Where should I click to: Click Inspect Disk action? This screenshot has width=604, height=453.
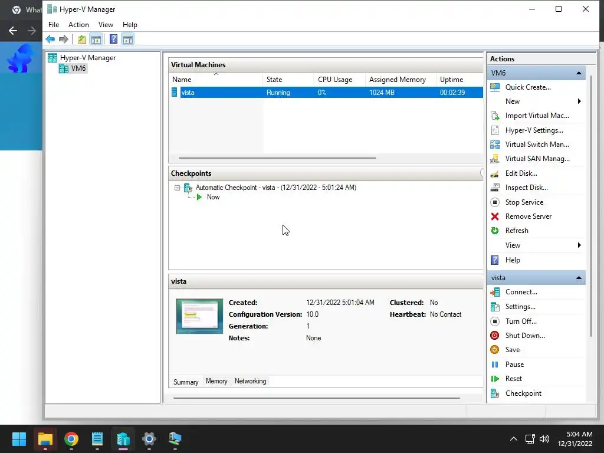click(526, 188)
